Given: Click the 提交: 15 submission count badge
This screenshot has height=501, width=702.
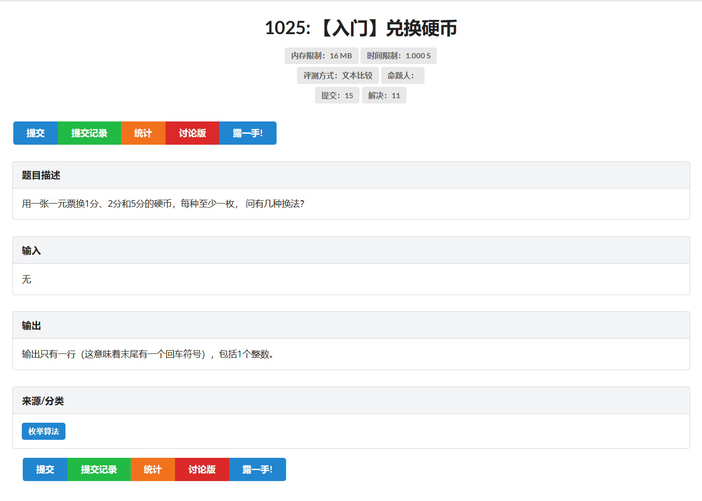Looking at the screenshot, I should (x=337, y=95).
